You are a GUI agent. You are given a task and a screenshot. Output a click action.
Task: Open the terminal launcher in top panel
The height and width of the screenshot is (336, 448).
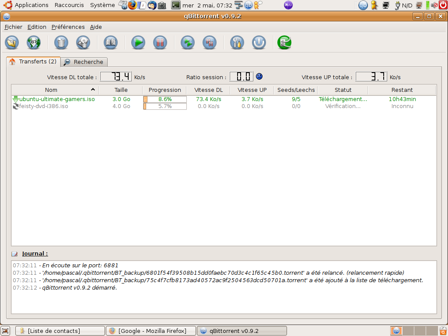point(176,5)
